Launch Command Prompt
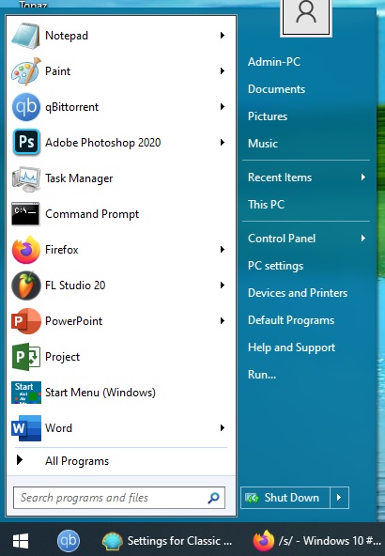The width and height of the screenshot is (385, 556). (120, 214)
